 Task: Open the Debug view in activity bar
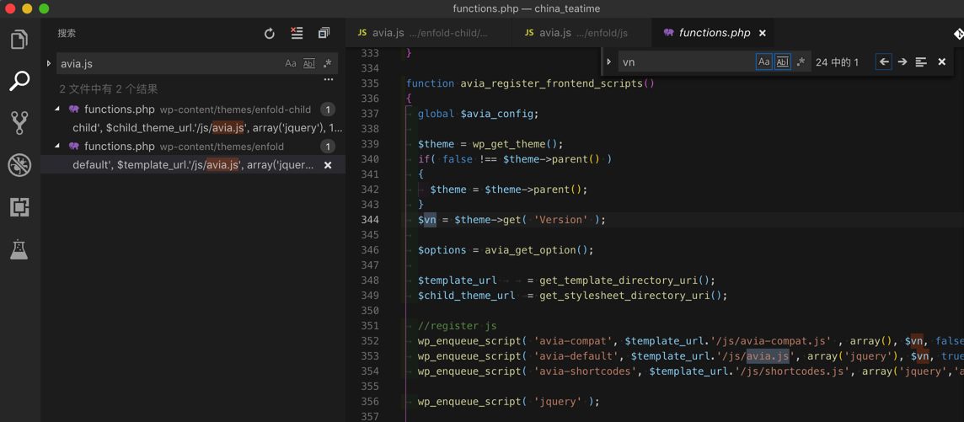coord(19,165)
